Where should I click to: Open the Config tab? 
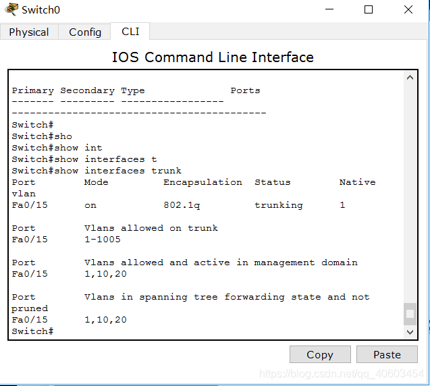pyautogui.click(x=85, y=32)
